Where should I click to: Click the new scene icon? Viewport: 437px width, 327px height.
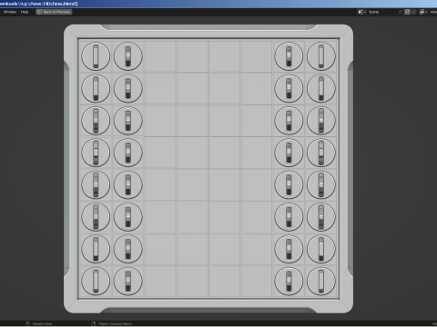407,12
